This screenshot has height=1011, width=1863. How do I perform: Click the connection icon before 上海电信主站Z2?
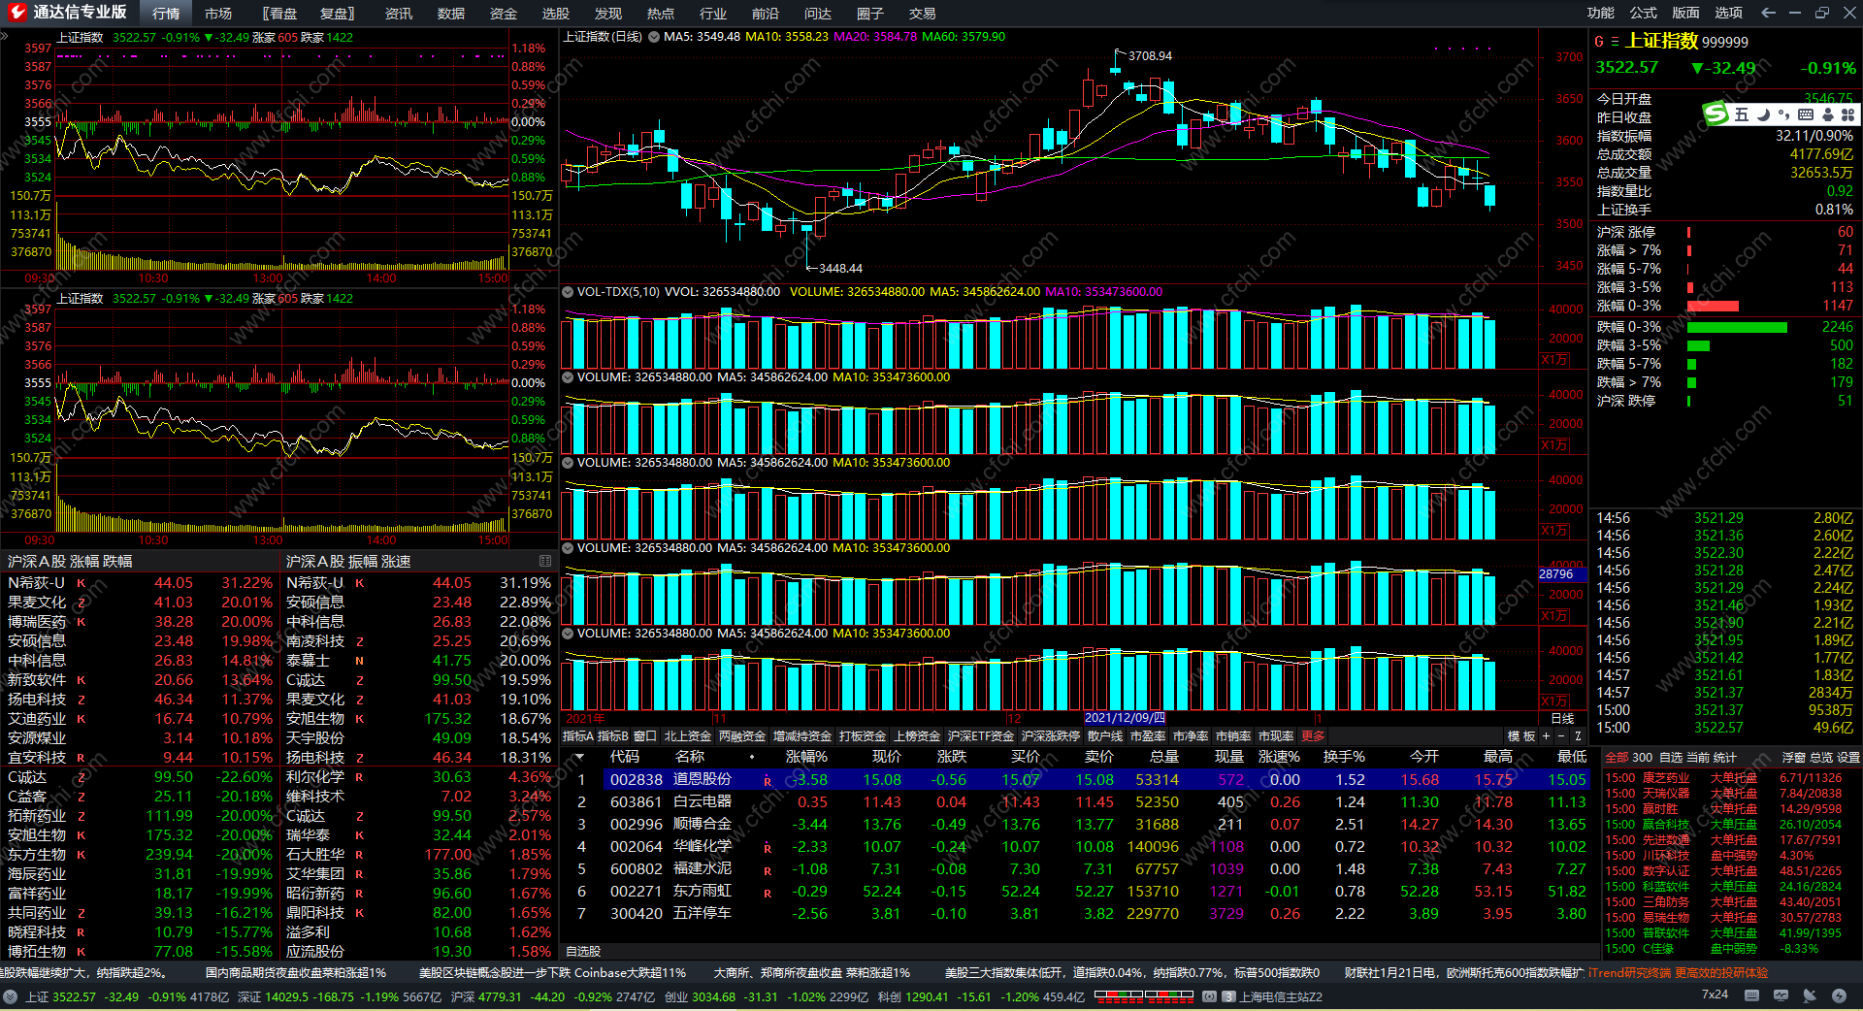click(x=1209, y=996)
